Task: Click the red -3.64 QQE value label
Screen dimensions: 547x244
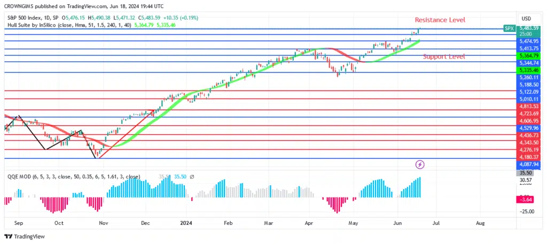Action: (x=526, y=199)
